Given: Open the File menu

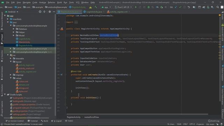Looking at the screenshot, I should (8, 2).
